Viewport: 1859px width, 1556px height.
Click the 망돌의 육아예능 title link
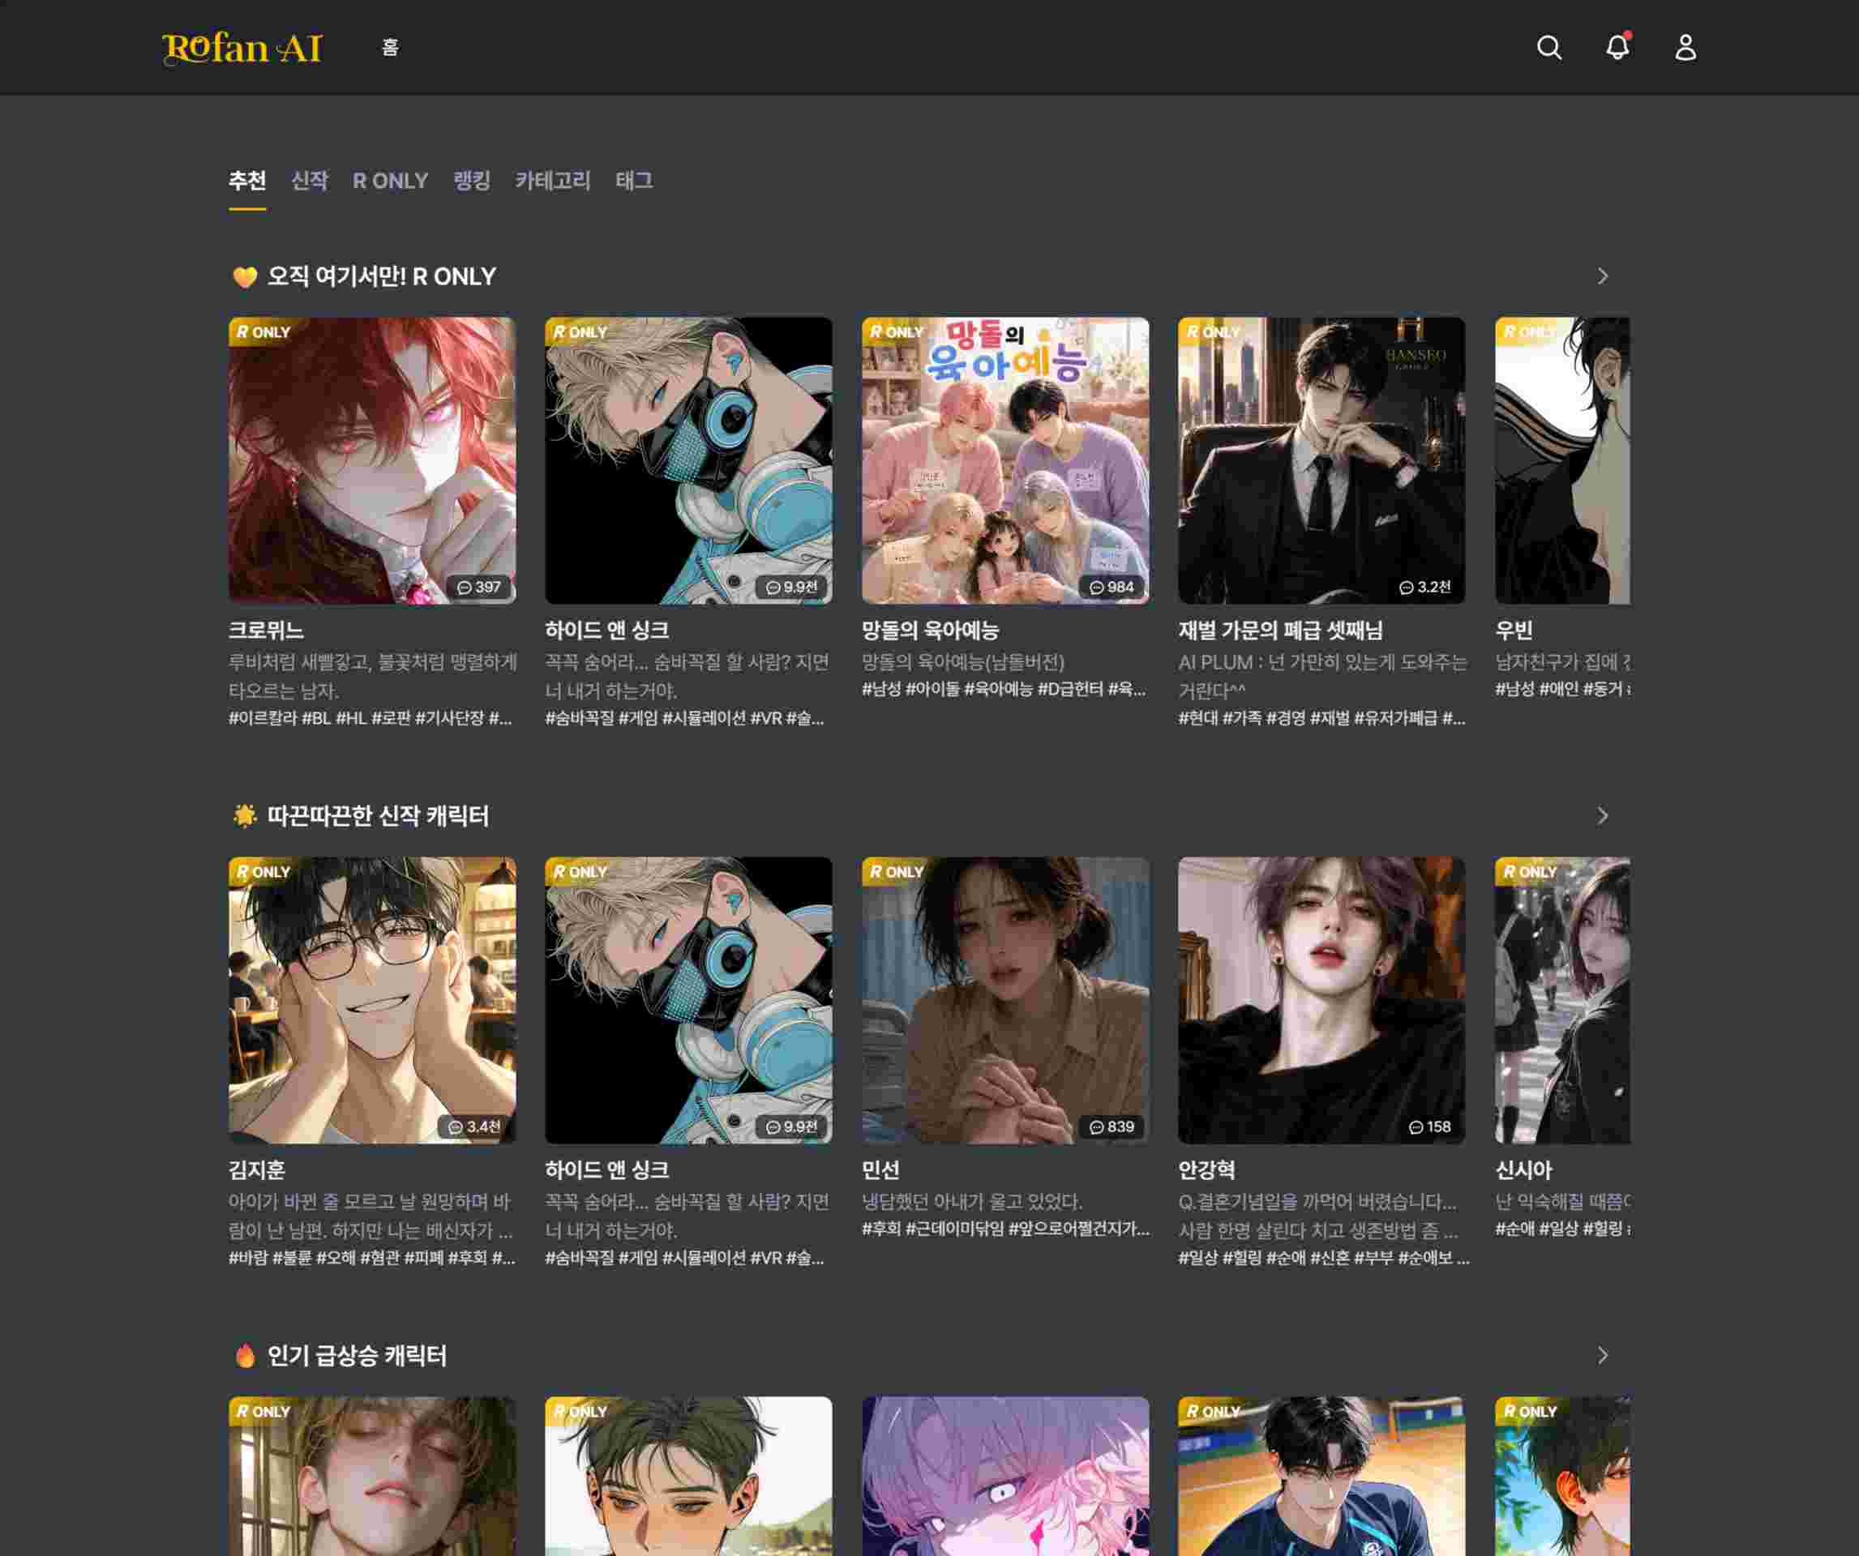931,631
